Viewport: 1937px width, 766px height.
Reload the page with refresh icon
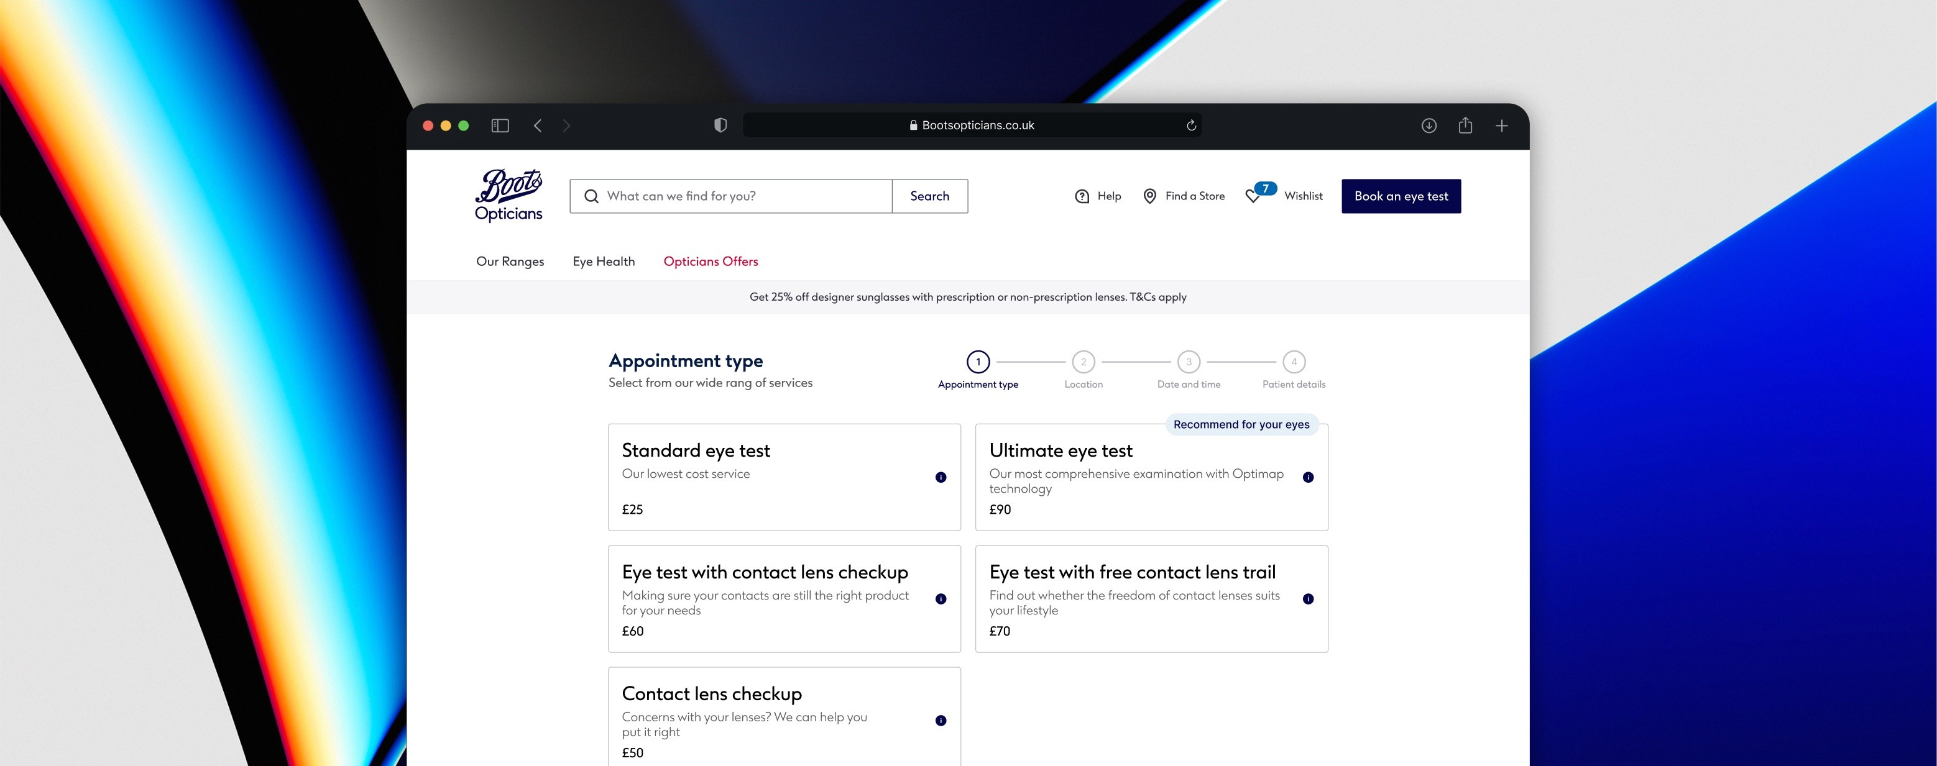pyautogui.click(x=1191, y=125)
